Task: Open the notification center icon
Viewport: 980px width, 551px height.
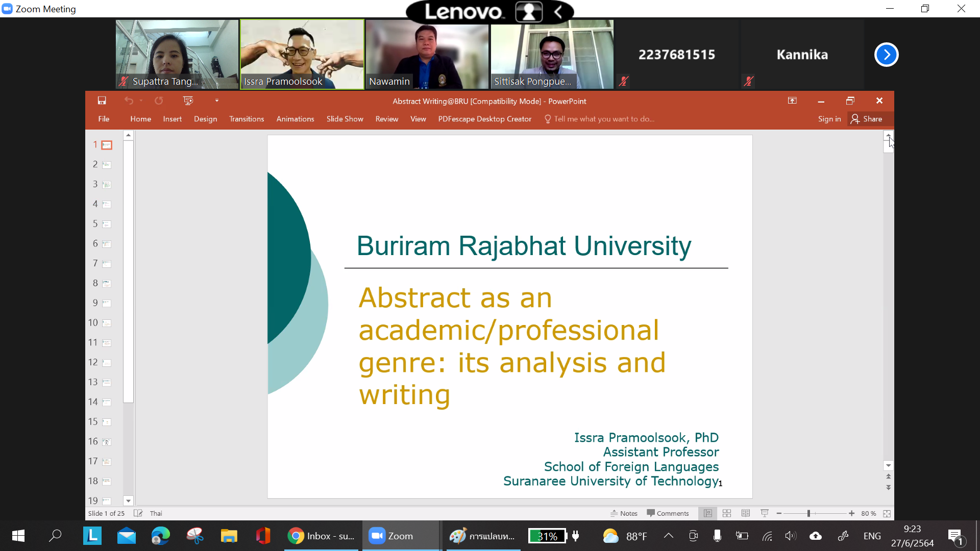Action: [955, 536]
